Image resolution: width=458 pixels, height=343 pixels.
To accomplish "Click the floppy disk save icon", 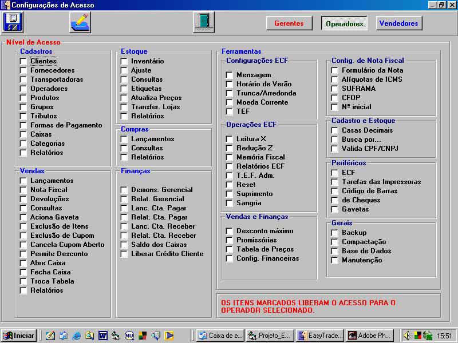I will tap(13, 22).
